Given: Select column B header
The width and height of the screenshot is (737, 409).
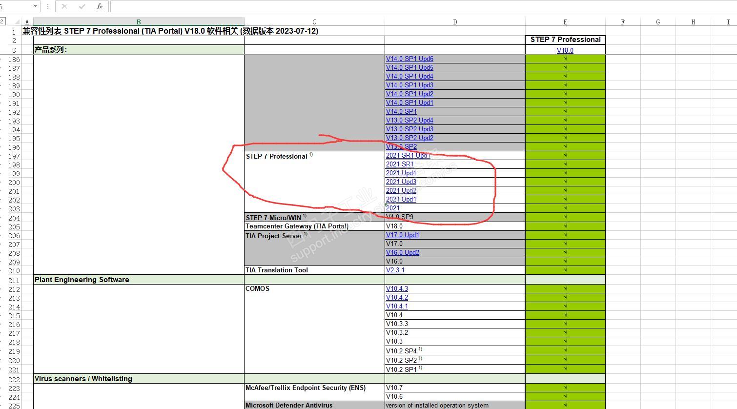Looking at the screenshot, I should point(139,22).
